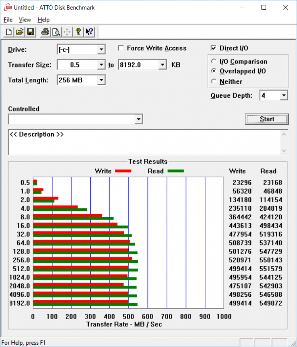This screenshot has width=297, height=347.
Task: Click the Print toolbar icon
Action: tap(45, 32)
